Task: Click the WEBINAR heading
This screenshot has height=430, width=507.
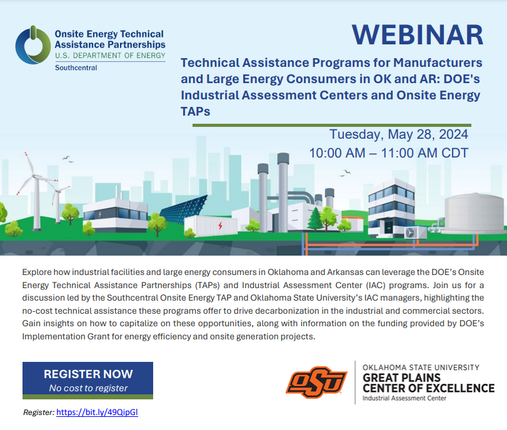Action: pyautogui.click(x=417, y=34)
